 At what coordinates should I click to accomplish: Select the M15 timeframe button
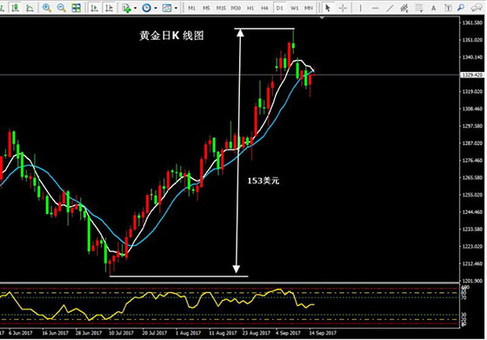[x=221, y=8]
